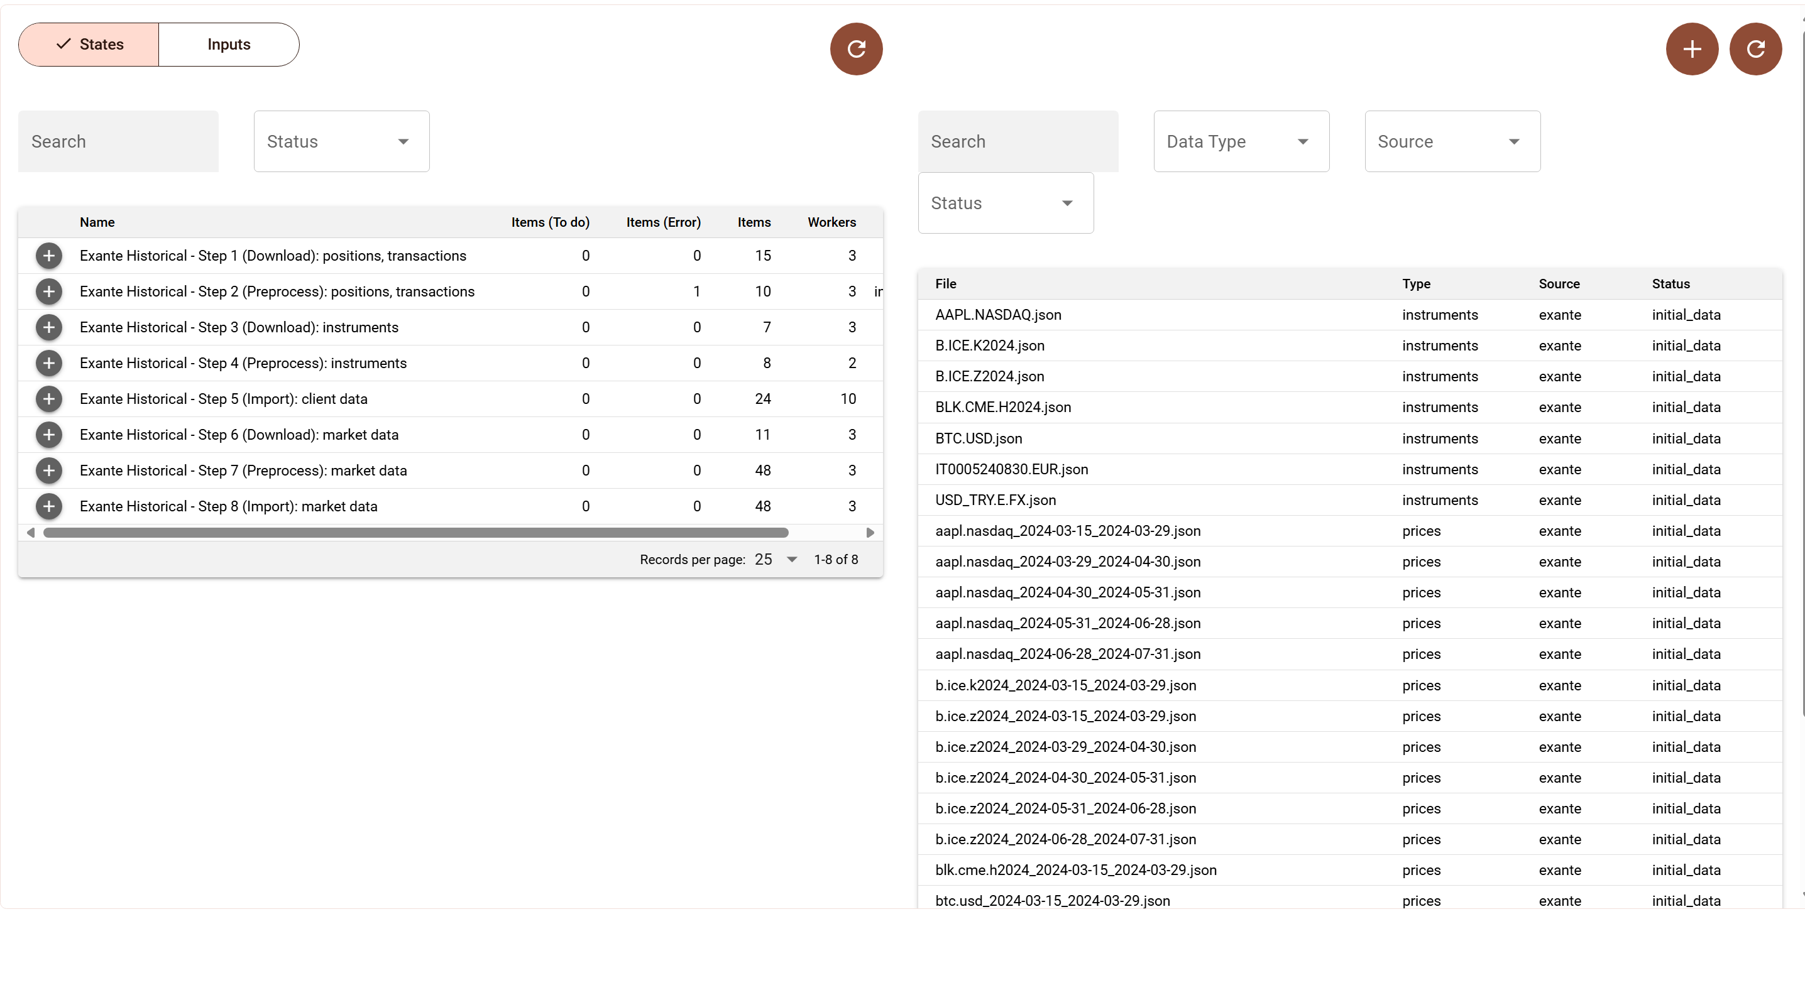Expand Step 1 Download positions row

click(x=49, y=256)
